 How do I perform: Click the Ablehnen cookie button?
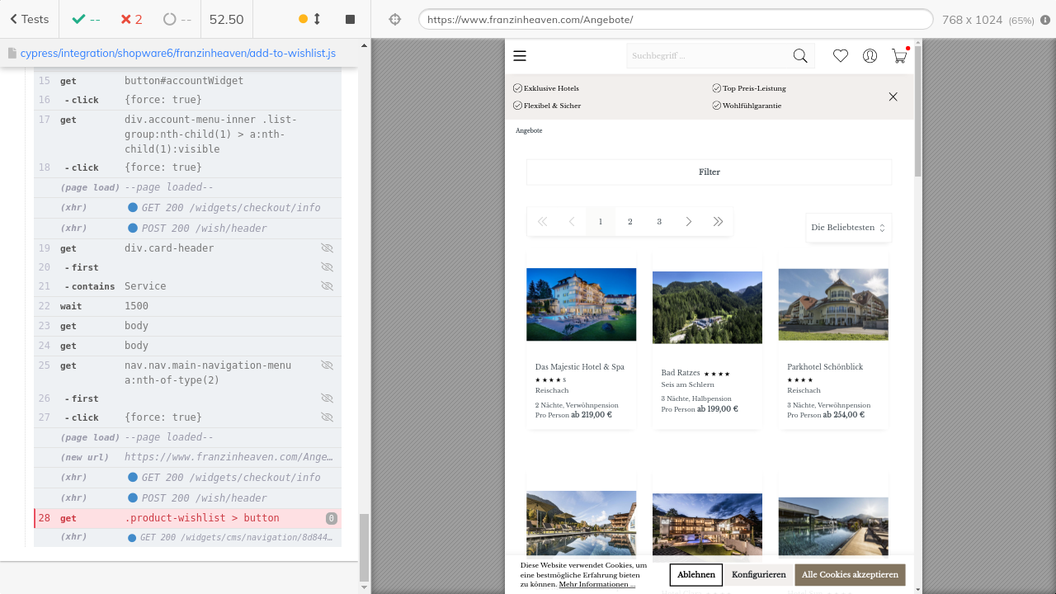(696, 575)
